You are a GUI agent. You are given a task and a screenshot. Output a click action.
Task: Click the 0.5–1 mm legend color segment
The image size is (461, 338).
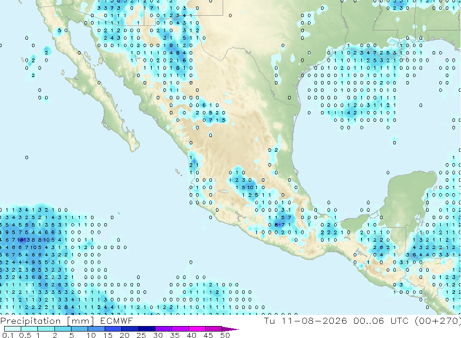30,329
